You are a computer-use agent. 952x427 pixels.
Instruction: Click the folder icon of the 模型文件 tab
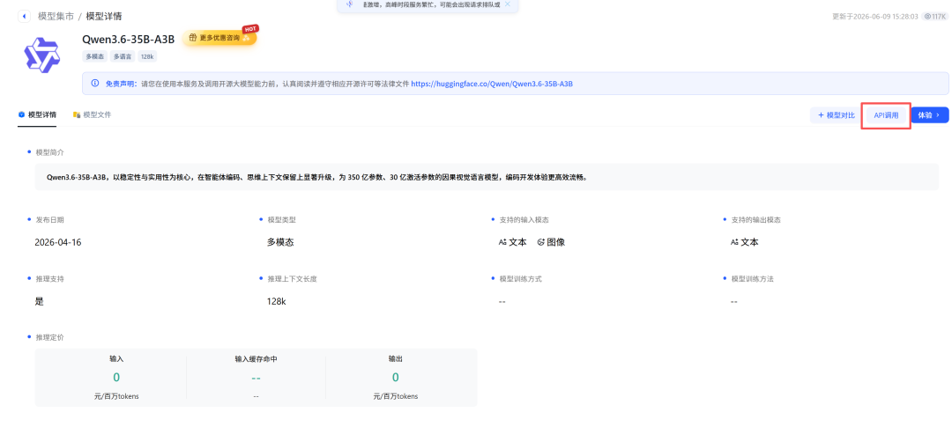point(77,114)
